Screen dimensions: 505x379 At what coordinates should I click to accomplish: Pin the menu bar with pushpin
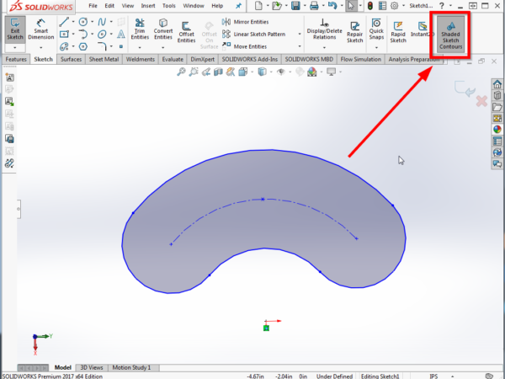click(238, 6)
